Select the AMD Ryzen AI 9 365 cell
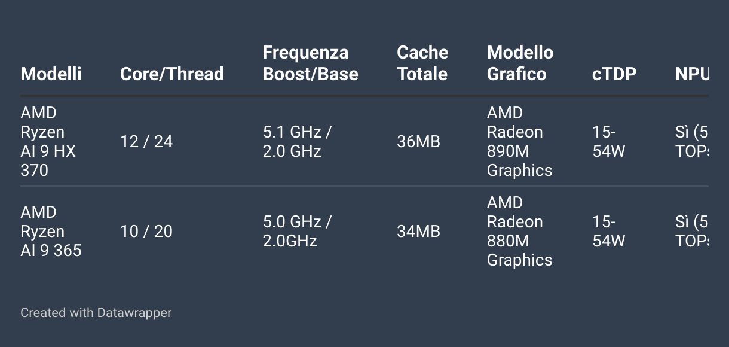Image resolution: width=729 pixels, height=347 pixels. [x=51, y=232]
